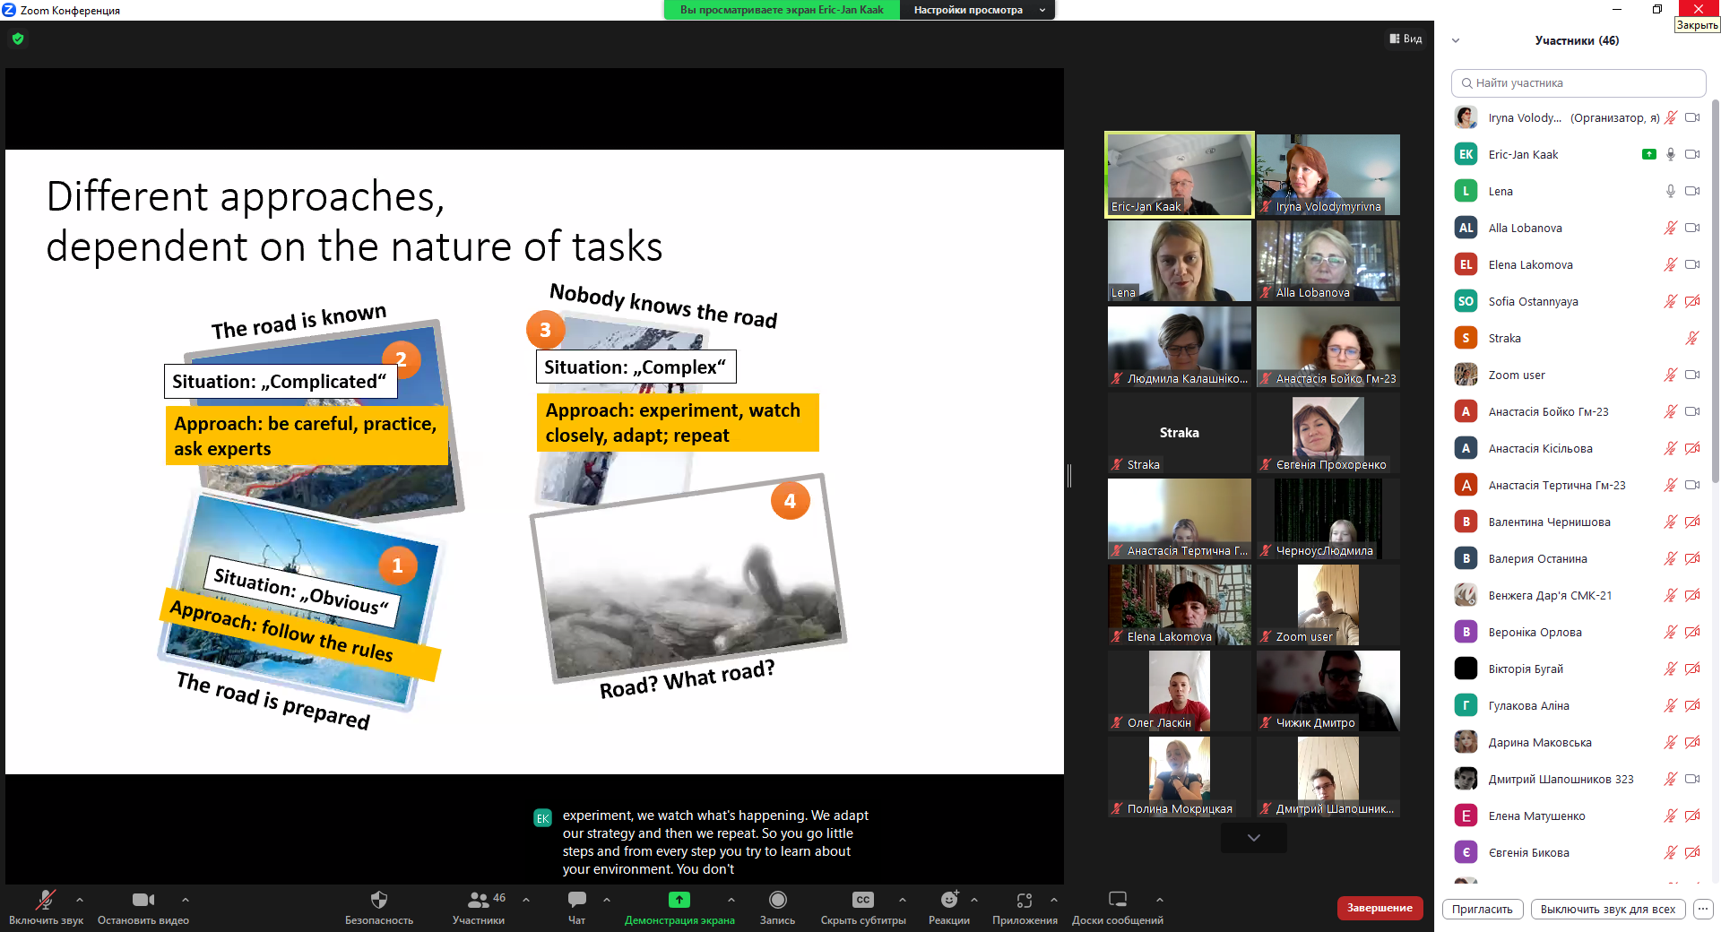Click the Invite button
1721x932 pixels.
pyautogui.click(x=1482, y=909)
